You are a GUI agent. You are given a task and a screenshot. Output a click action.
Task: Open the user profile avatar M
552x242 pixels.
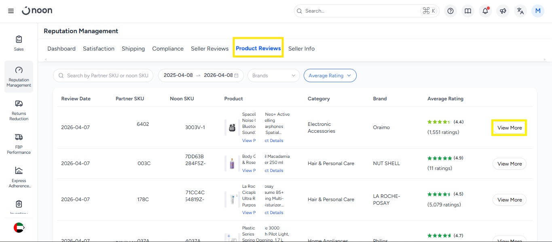[538, 11]
